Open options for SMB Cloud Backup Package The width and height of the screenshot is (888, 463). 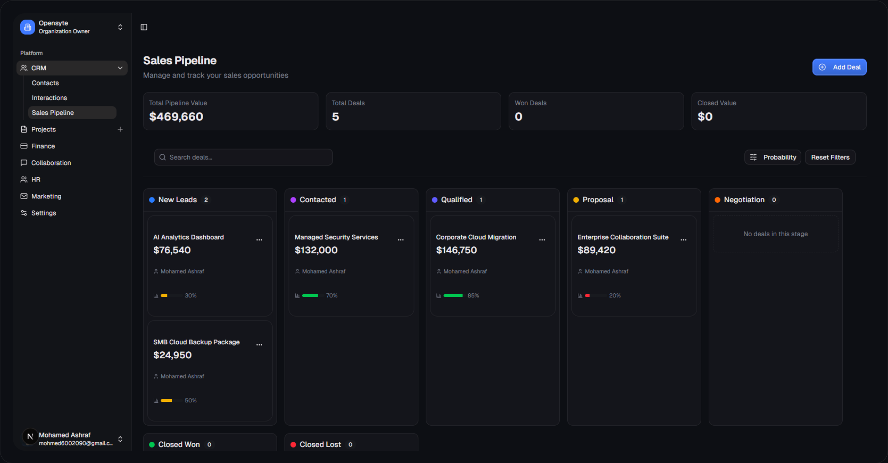pyautogui.click(x=259, y=345)
